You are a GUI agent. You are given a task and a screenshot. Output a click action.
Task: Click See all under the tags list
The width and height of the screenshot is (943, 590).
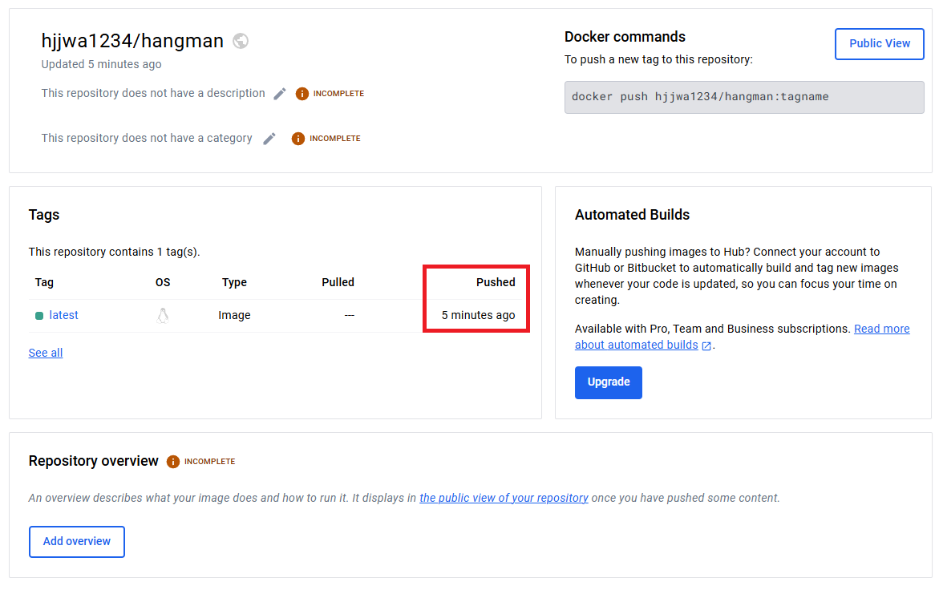45,353
